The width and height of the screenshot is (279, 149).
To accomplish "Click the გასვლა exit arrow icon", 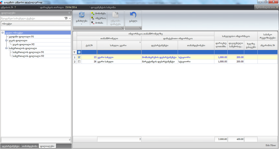I will coord(133,16).
